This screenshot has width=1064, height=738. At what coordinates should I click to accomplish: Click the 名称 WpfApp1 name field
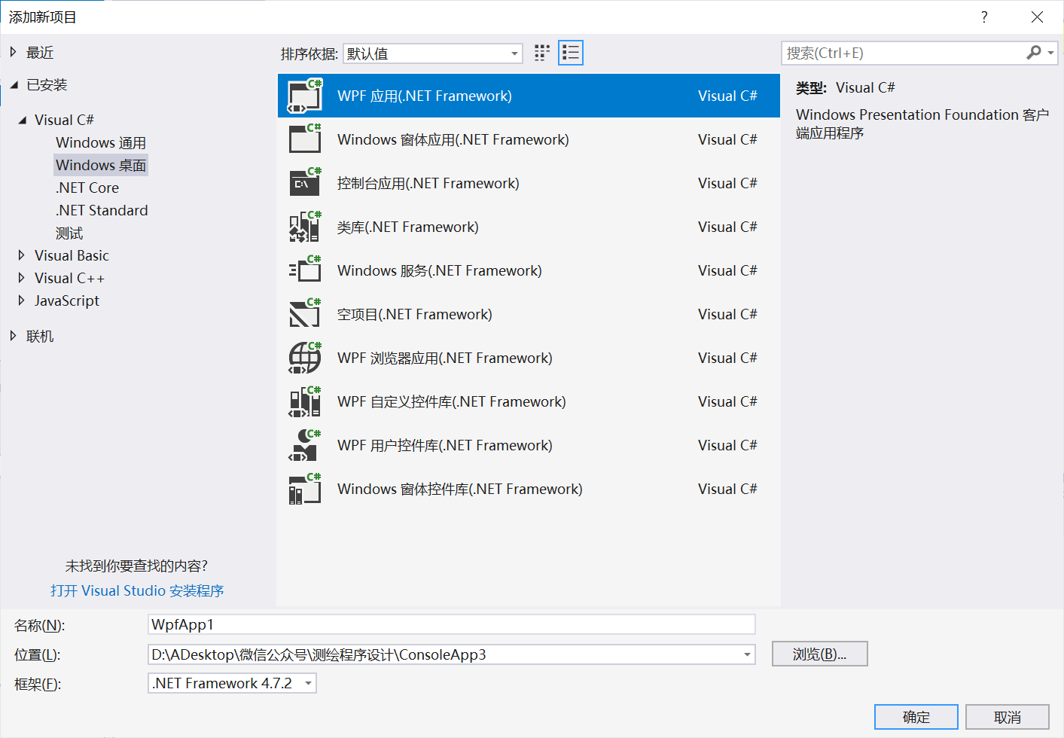[452, 624]
